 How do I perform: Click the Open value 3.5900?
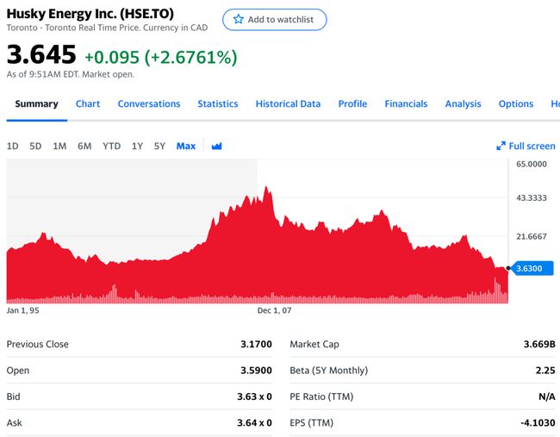[256, 370]
